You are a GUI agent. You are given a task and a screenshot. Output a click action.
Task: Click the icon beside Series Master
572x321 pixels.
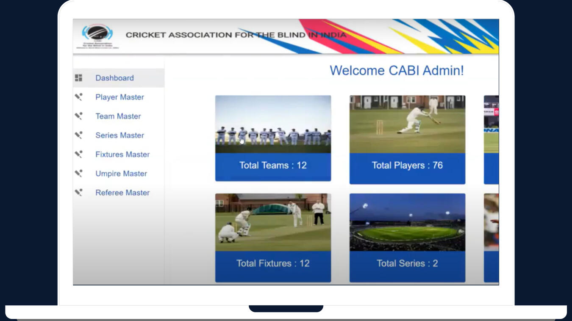(x=79, y=135)
